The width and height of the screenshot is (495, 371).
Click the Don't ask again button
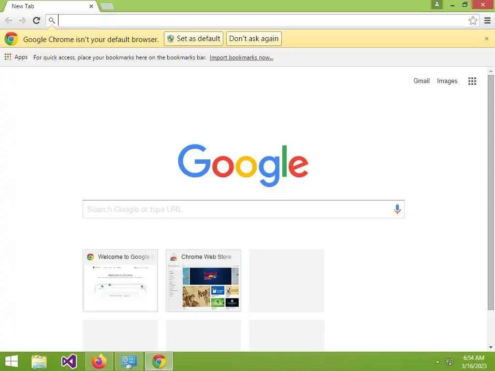(254, 39)
